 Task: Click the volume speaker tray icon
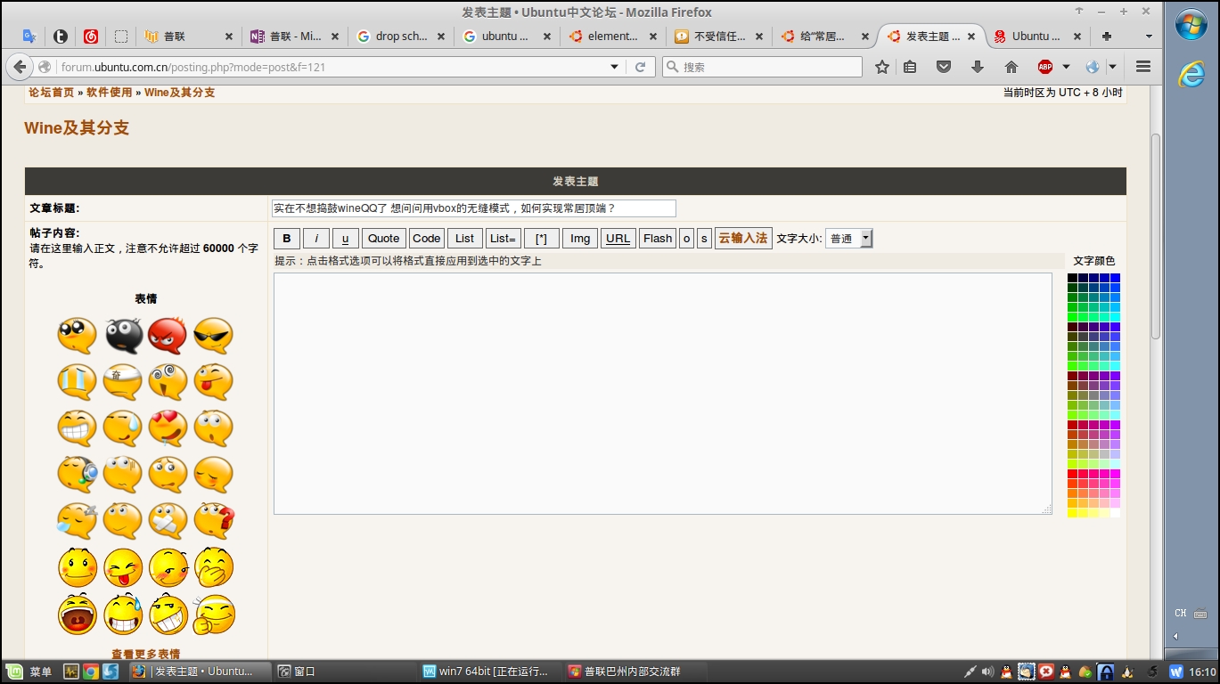click(987, 672)
